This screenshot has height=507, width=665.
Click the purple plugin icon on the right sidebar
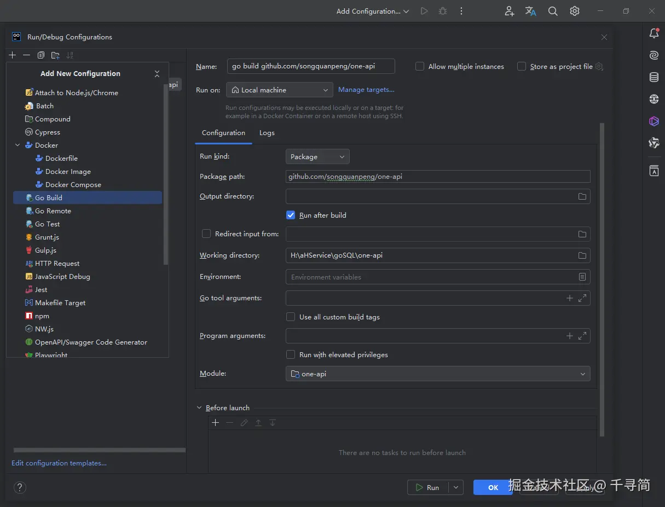coord(654,121)
